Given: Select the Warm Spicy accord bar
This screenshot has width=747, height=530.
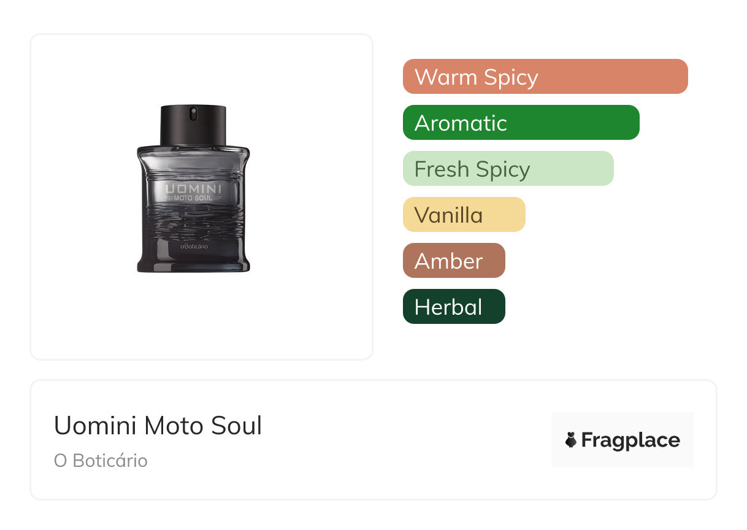Looking at the screenshot, I should click(x=545, y=77).
